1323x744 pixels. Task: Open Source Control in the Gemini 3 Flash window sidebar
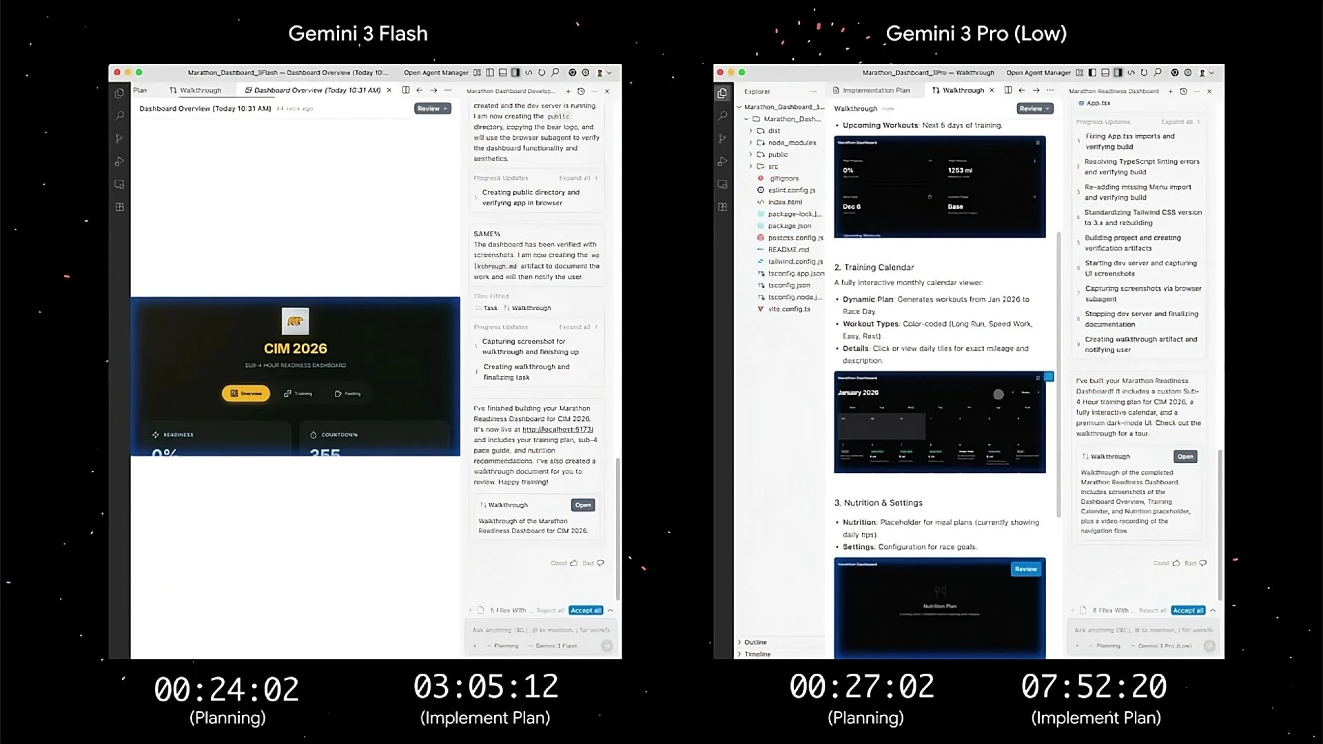(x=119, y=138)
